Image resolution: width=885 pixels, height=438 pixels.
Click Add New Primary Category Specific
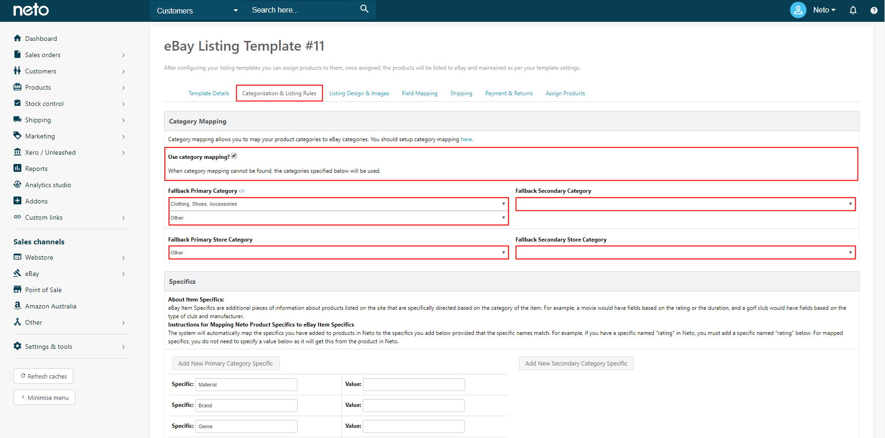(x=226, y=363)
